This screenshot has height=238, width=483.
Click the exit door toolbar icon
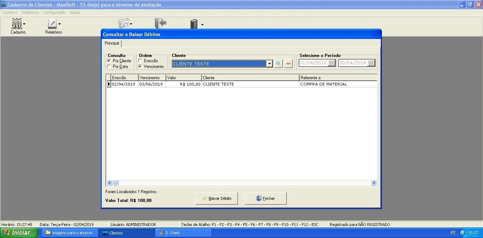click(160, 24)
